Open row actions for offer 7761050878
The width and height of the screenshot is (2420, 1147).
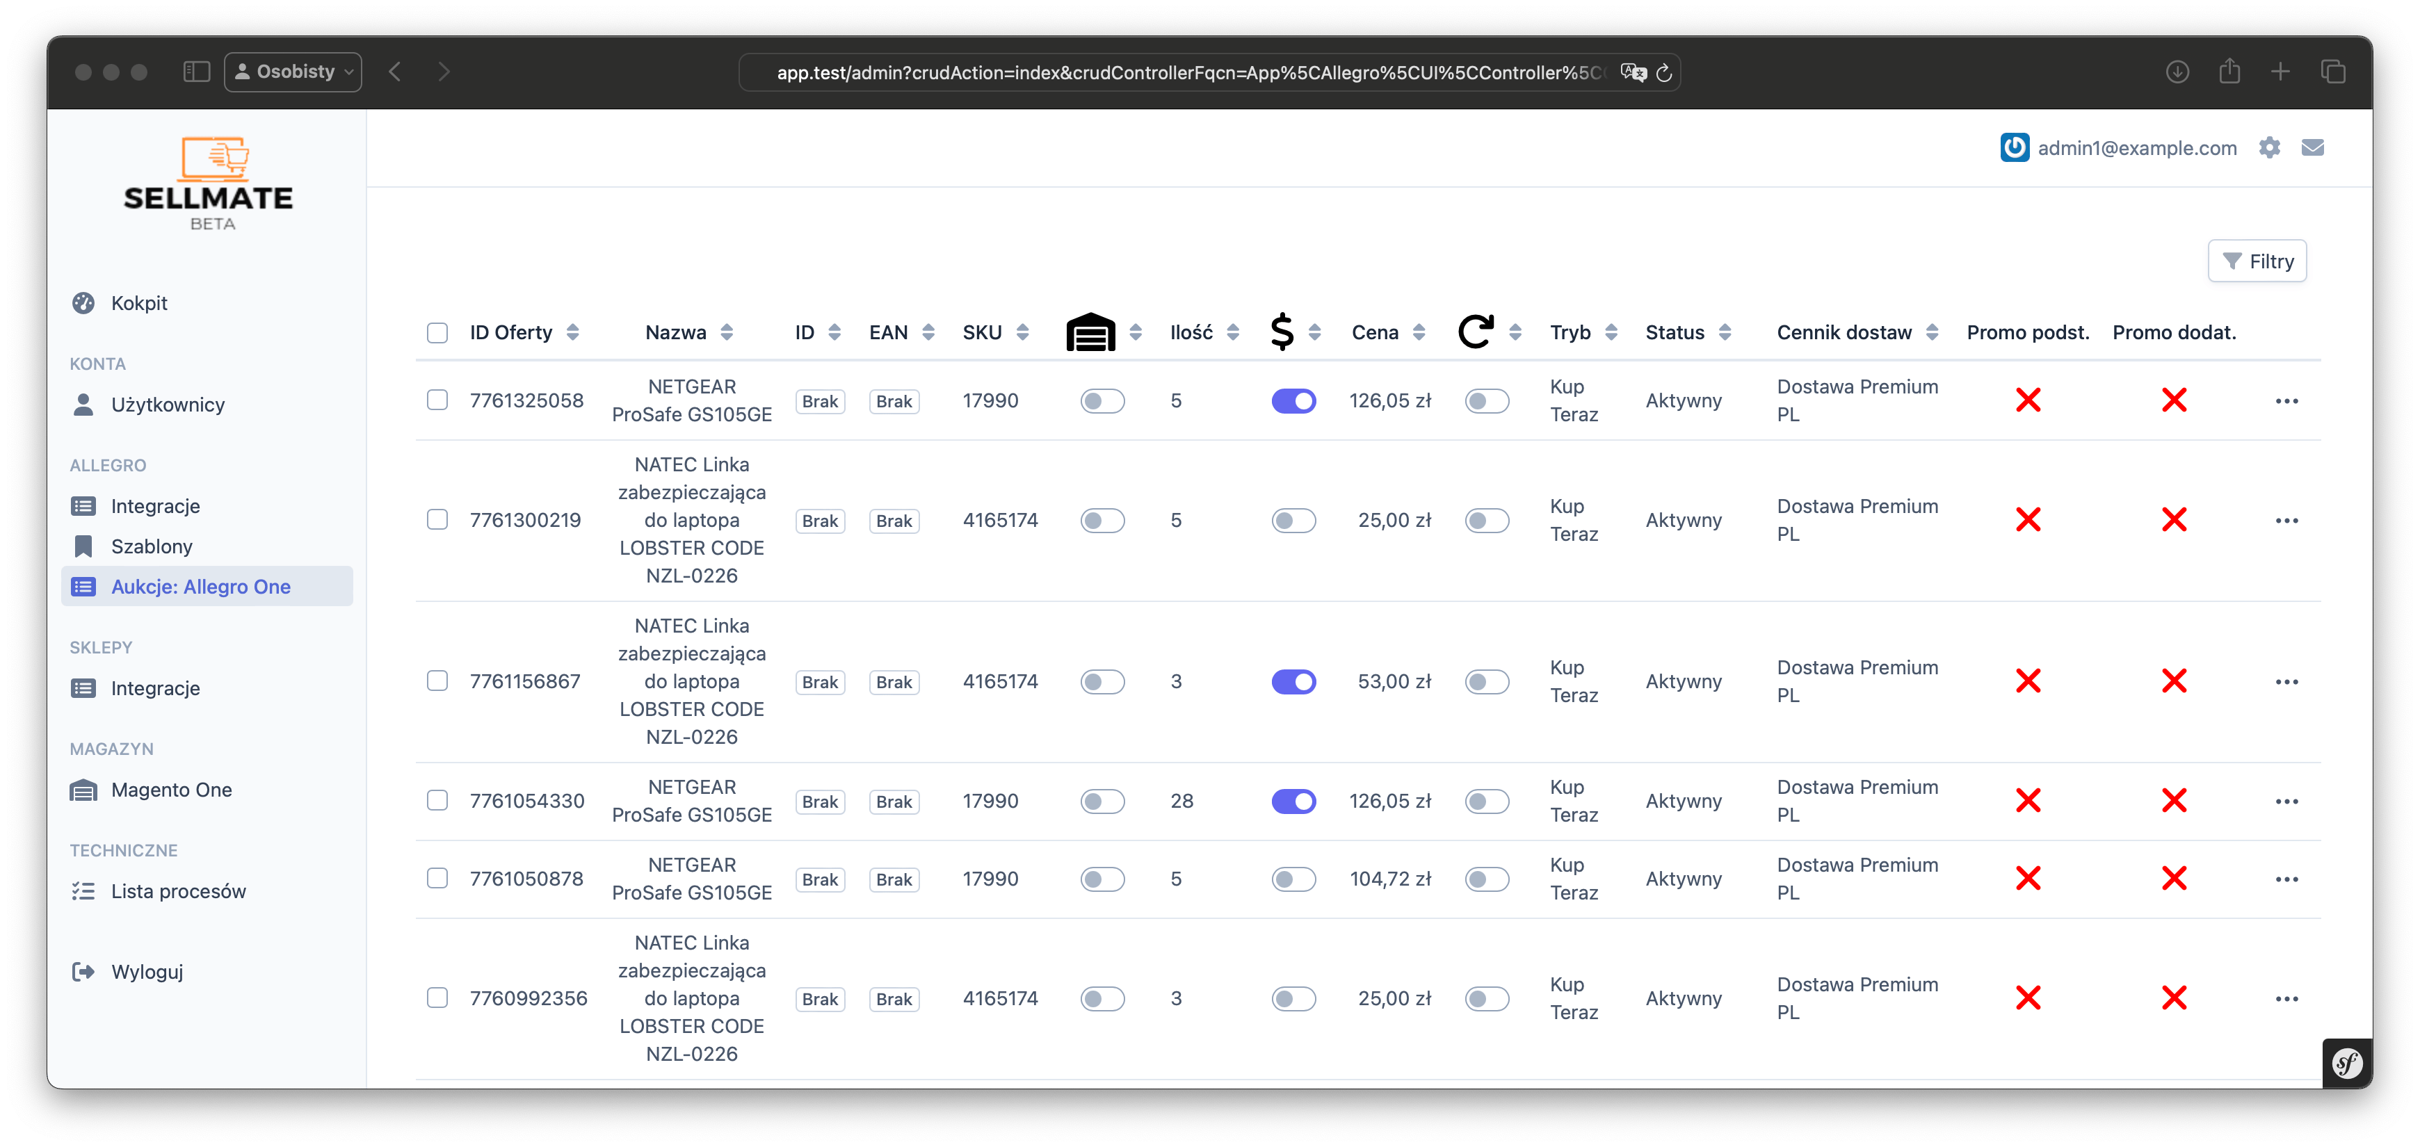(x=2286, y=879)
